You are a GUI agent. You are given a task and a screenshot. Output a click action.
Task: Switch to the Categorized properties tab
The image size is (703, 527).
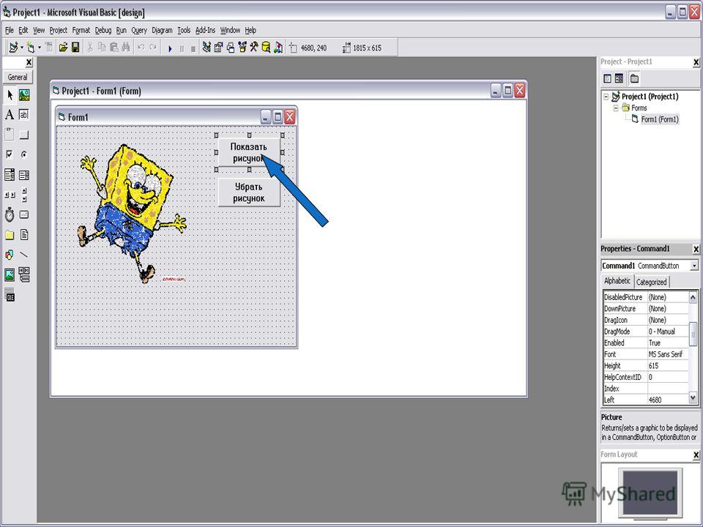(x=652, y=282)
